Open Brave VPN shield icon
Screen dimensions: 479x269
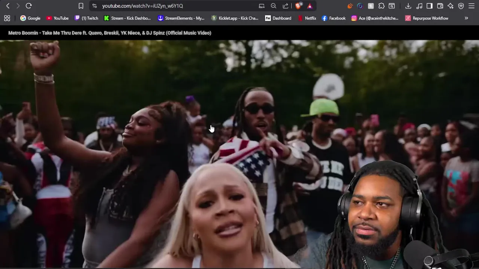tap(461, 6)
